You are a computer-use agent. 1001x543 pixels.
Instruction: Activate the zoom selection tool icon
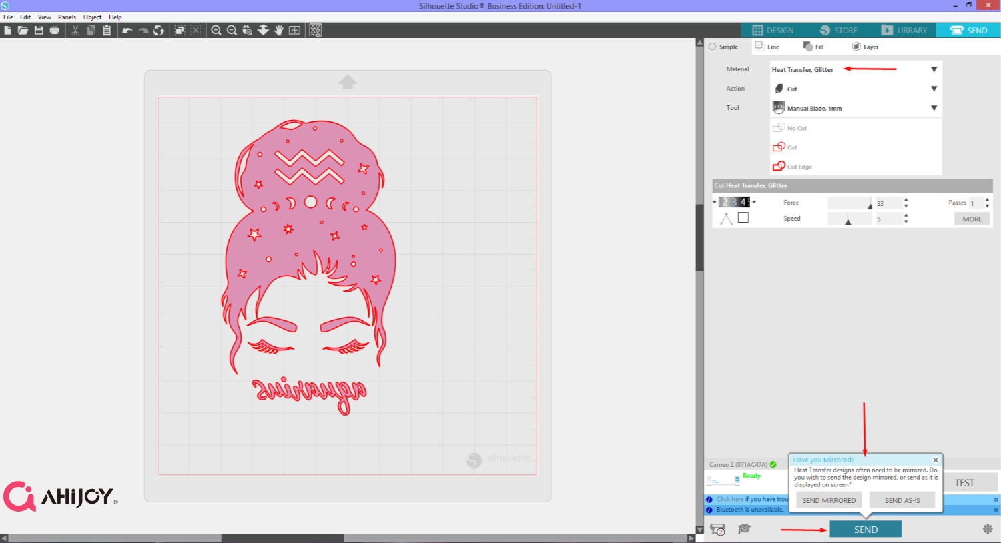tap(248, 31)
